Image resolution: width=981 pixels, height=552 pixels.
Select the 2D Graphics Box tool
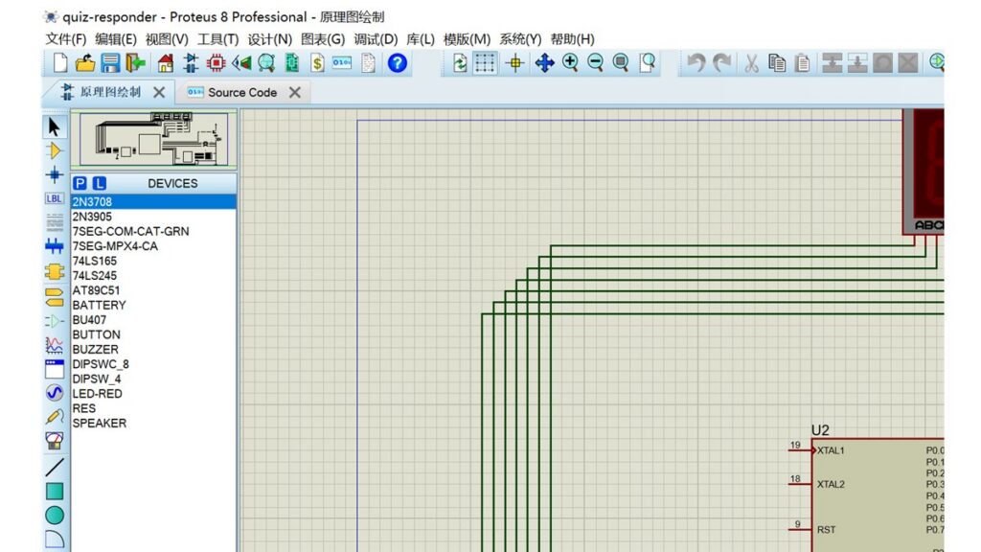[x=55, y=492]
